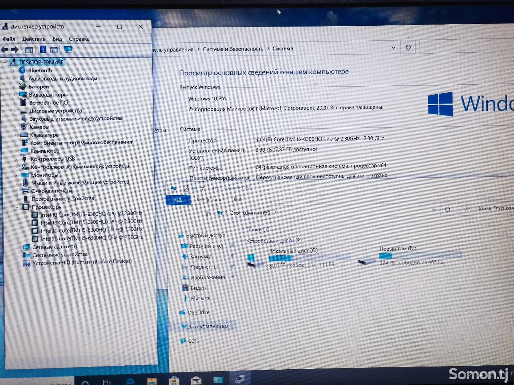
Task: Click the refresh icon in Система address bar
Action: point(408,47)
